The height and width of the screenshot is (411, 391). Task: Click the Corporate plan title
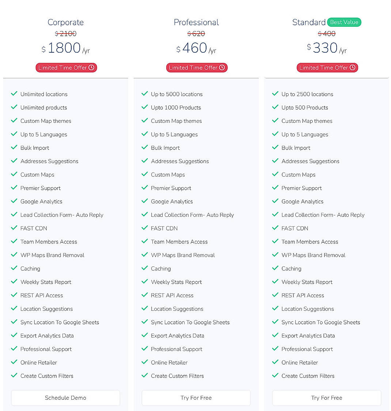pyautogui.click(x=65, y=22)
